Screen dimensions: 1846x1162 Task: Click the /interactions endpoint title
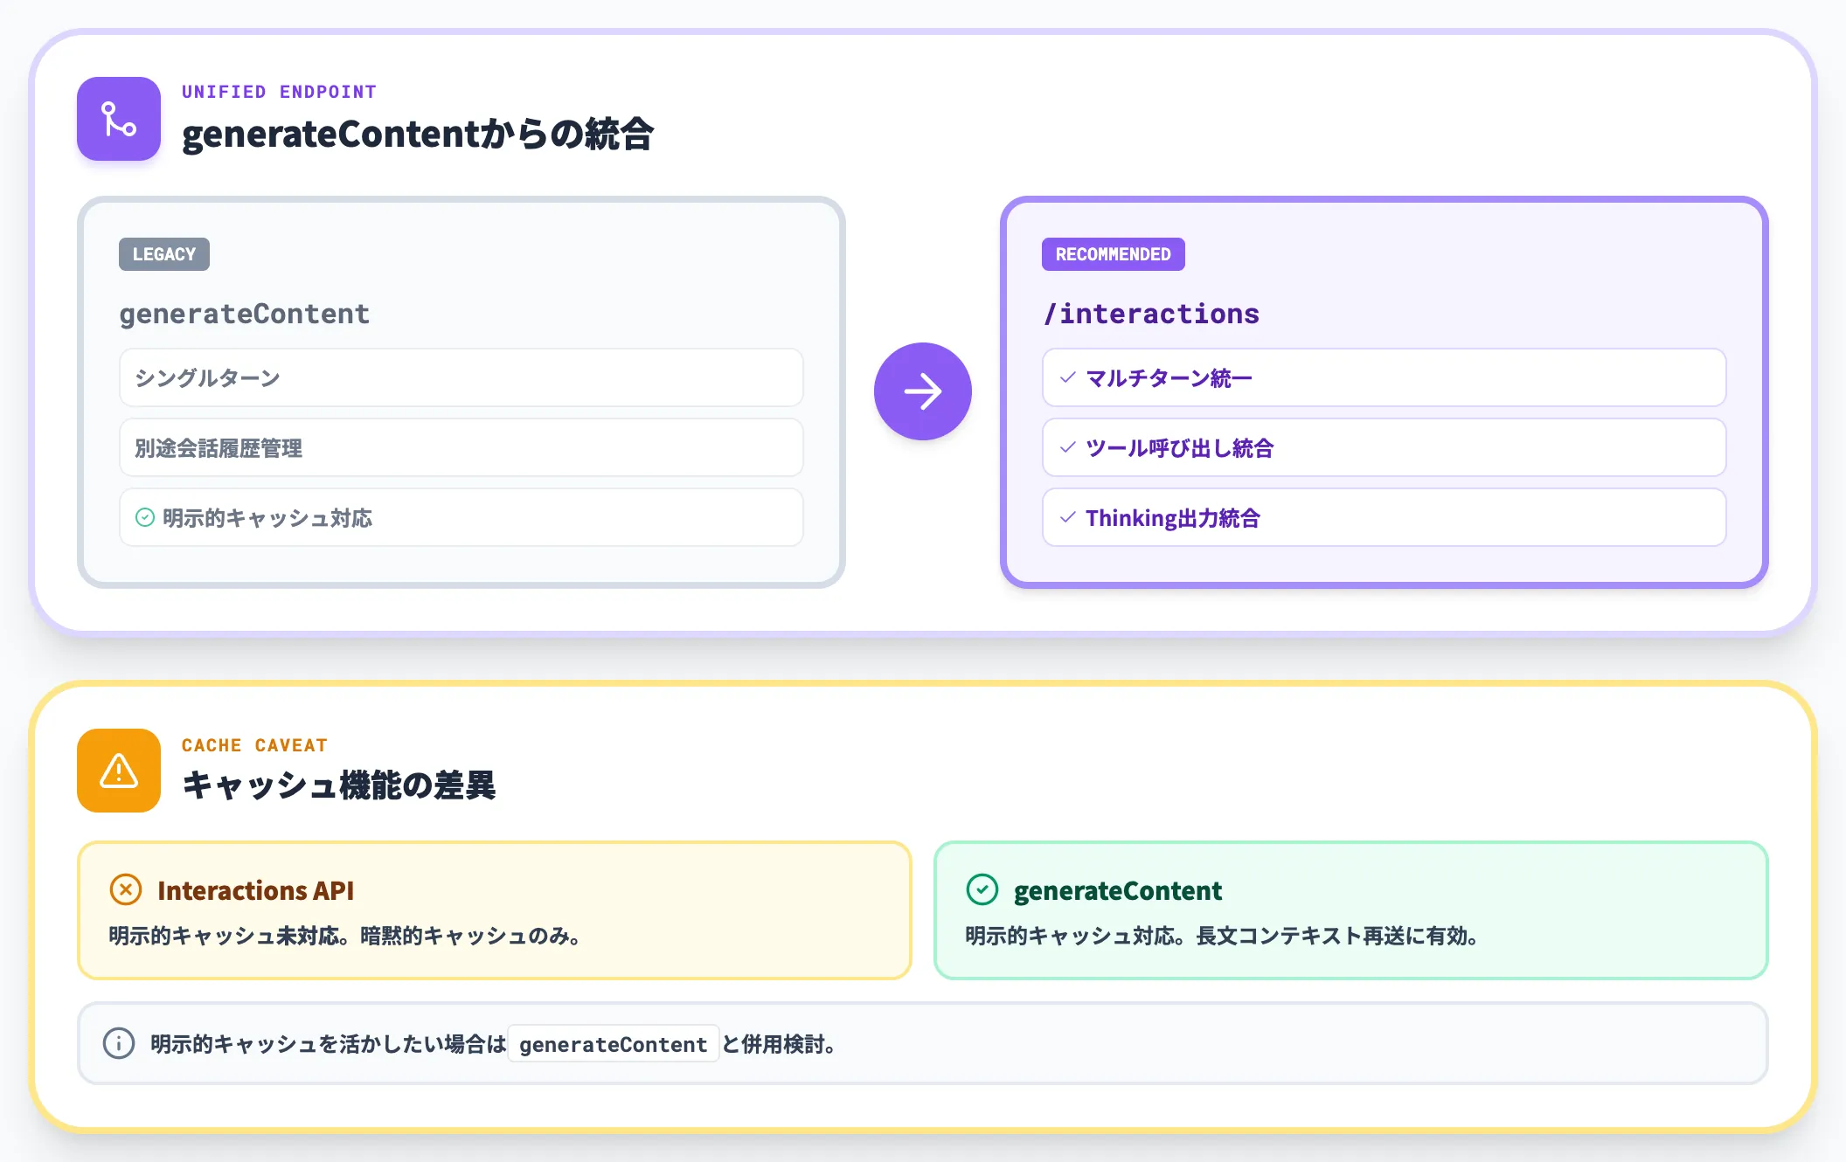click(x=1151, y=314)
